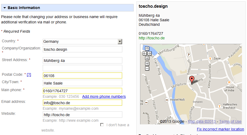Pan the map up with arrow button
The image size is (247, 135).
[147, 48]
